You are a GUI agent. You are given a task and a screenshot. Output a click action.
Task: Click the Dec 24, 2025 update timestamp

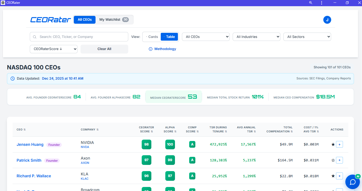(x=63, y=79)
